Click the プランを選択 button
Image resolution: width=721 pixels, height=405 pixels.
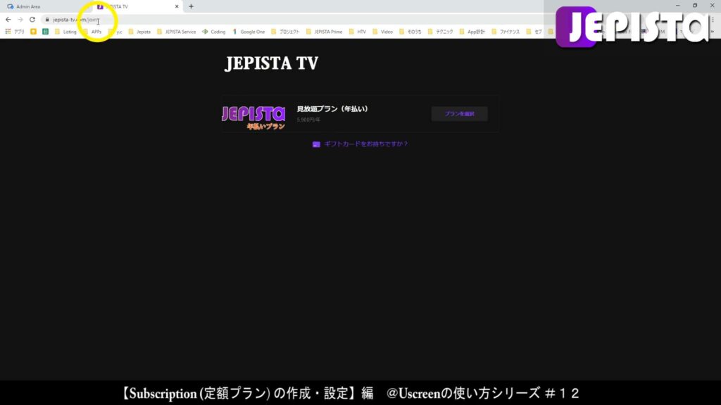click(459, 114)
